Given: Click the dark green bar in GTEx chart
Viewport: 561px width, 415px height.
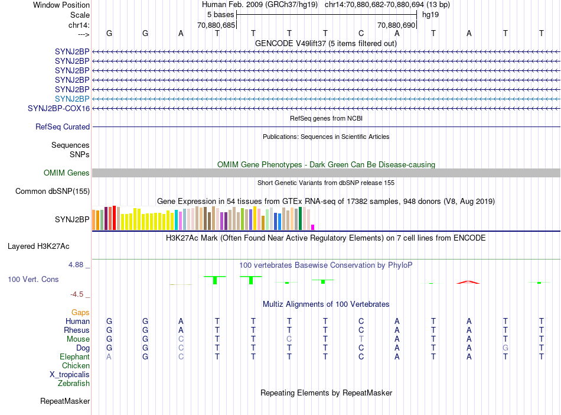Looking at the screenshot, I should tap(300, 218).
